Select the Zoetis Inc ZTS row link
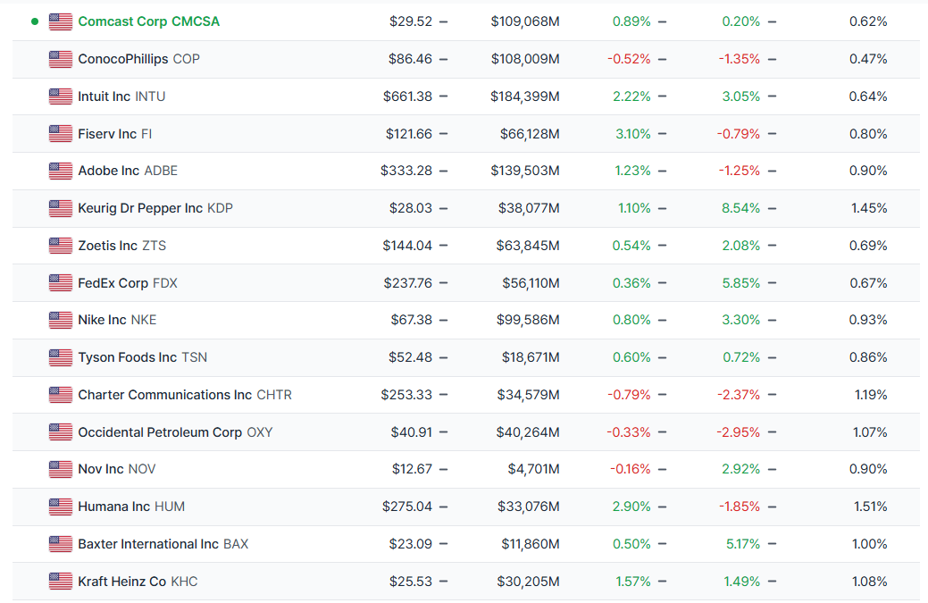 [x=121, y=246]
